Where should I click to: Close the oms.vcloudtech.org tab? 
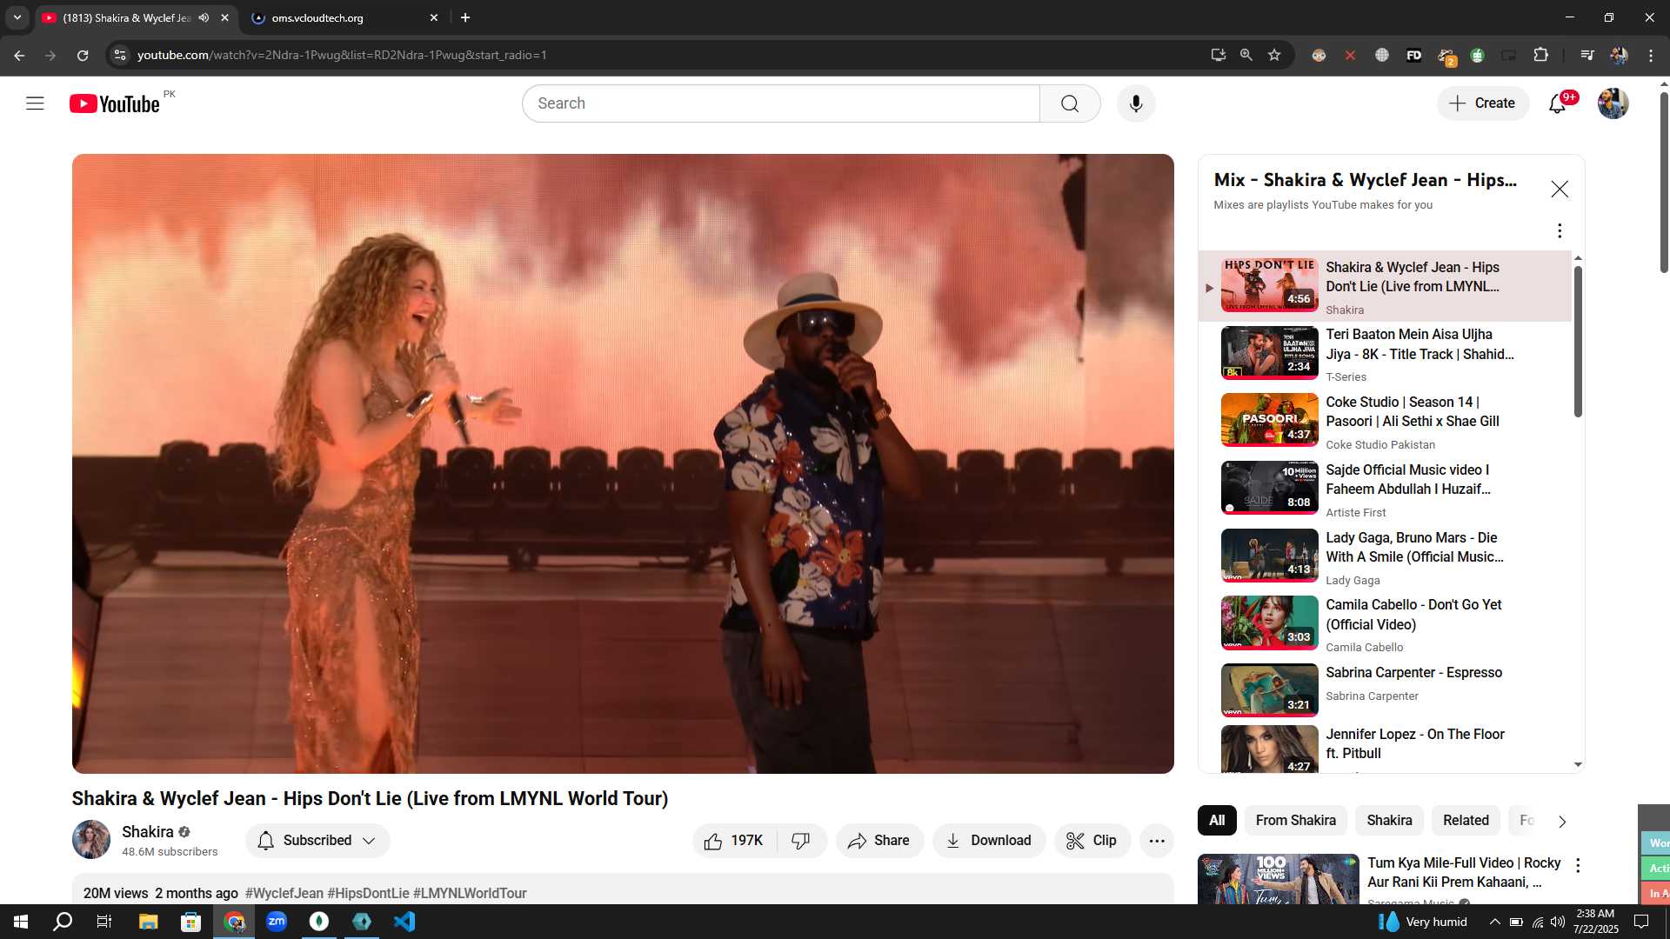click(x=434, y=17)
